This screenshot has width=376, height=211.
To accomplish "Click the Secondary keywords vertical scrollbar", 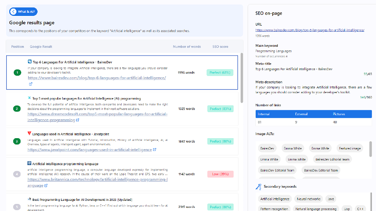I will coord(371,202).
